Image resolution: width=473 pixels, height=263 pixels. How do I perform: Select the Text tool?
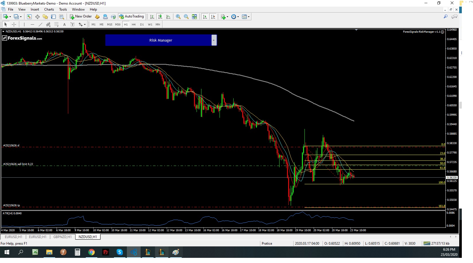(x=65, y=24)
